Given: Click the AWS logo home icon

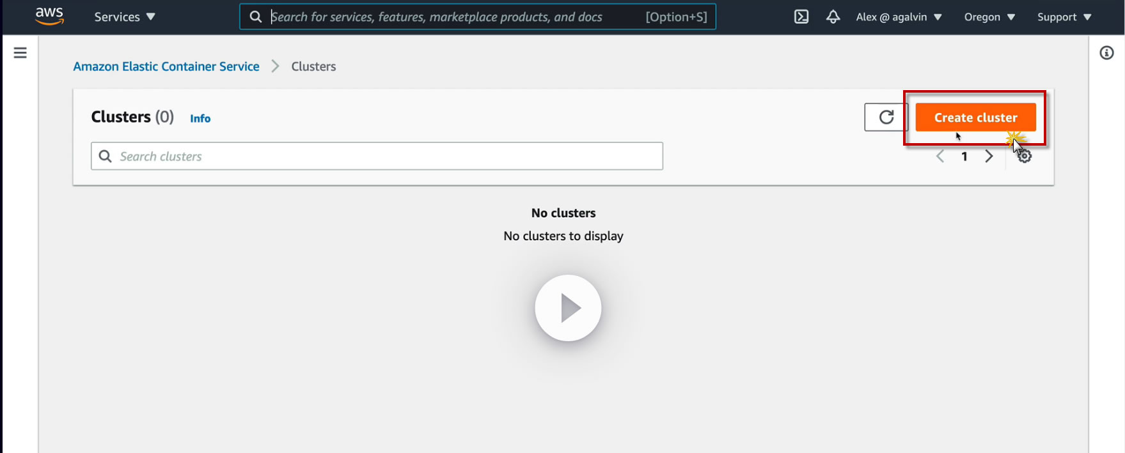Looking at the screenshot, I should click(x=49, y=16).
